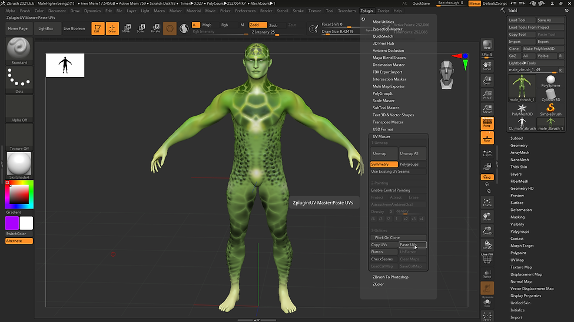The height and width of the screenshot is (322, 574).
Task: Open the SkinShade4 material picker
Action: pyautogui.click(x=19, y=166)
